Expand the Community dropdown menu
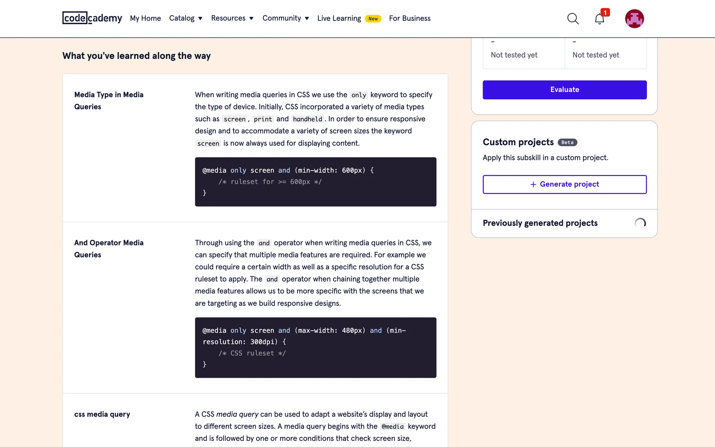715x447 pixels. (x=285, y=18)
